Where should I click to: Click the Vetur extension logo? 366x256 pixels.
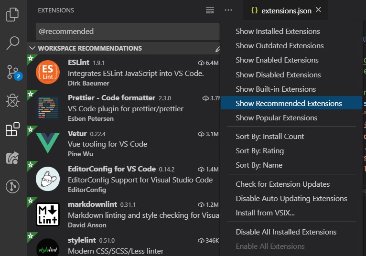48,143
